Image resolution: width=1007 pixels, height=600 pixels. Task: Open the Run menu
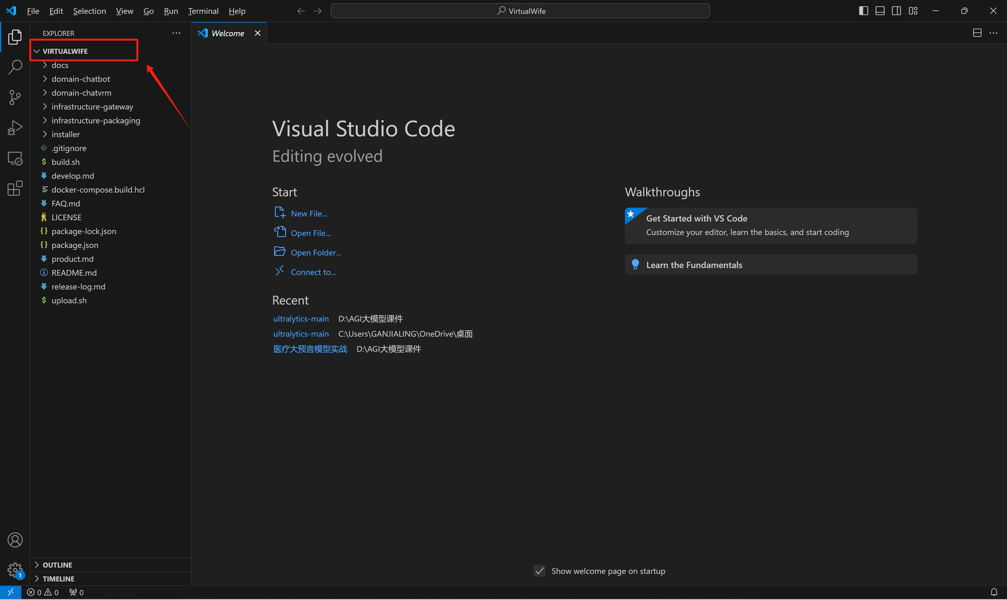tap(171, 11)
